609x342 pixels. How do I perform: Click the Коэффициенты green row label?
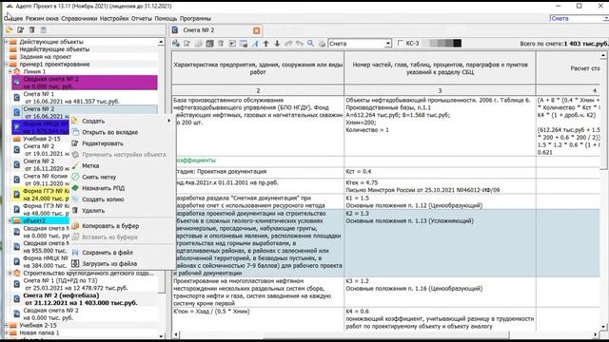pyautogui.click(x=195, y=161)
